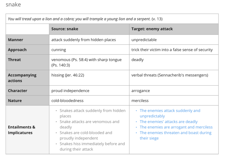The height and width of the screenshot is (161, 229).
Task: Open "The enemies' attacks are deadly" link
Action: click(168, 122)
